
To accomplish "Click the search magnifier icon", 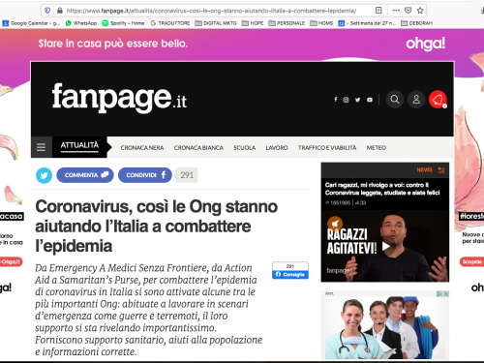I will tap(395, 99).
